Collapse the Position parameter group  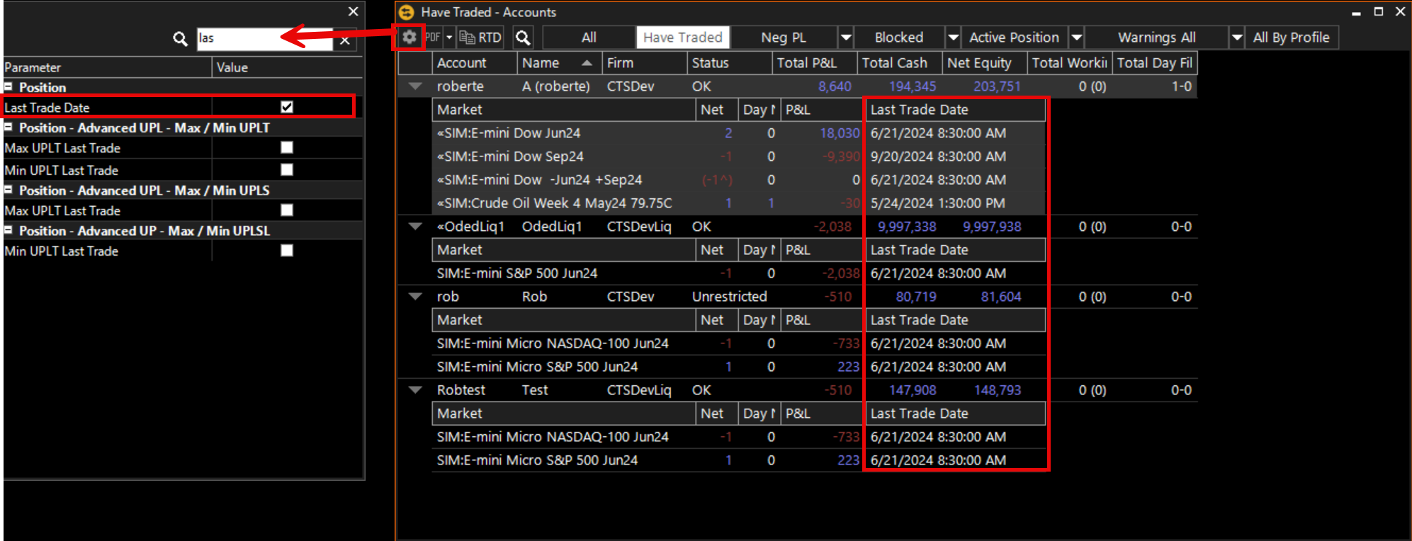[x=9, y=87]
